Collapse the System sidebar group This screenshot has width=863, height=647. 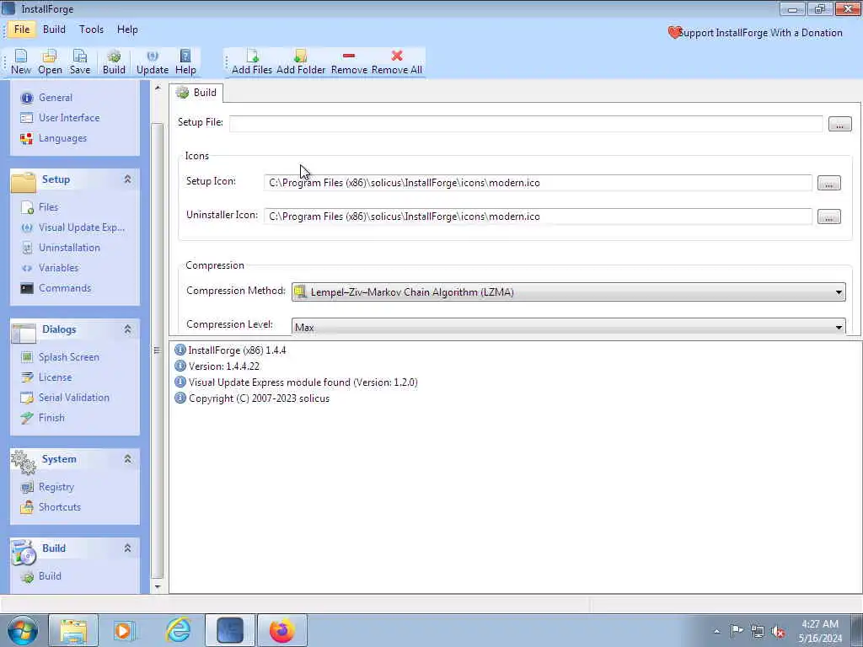pos(128,459)
